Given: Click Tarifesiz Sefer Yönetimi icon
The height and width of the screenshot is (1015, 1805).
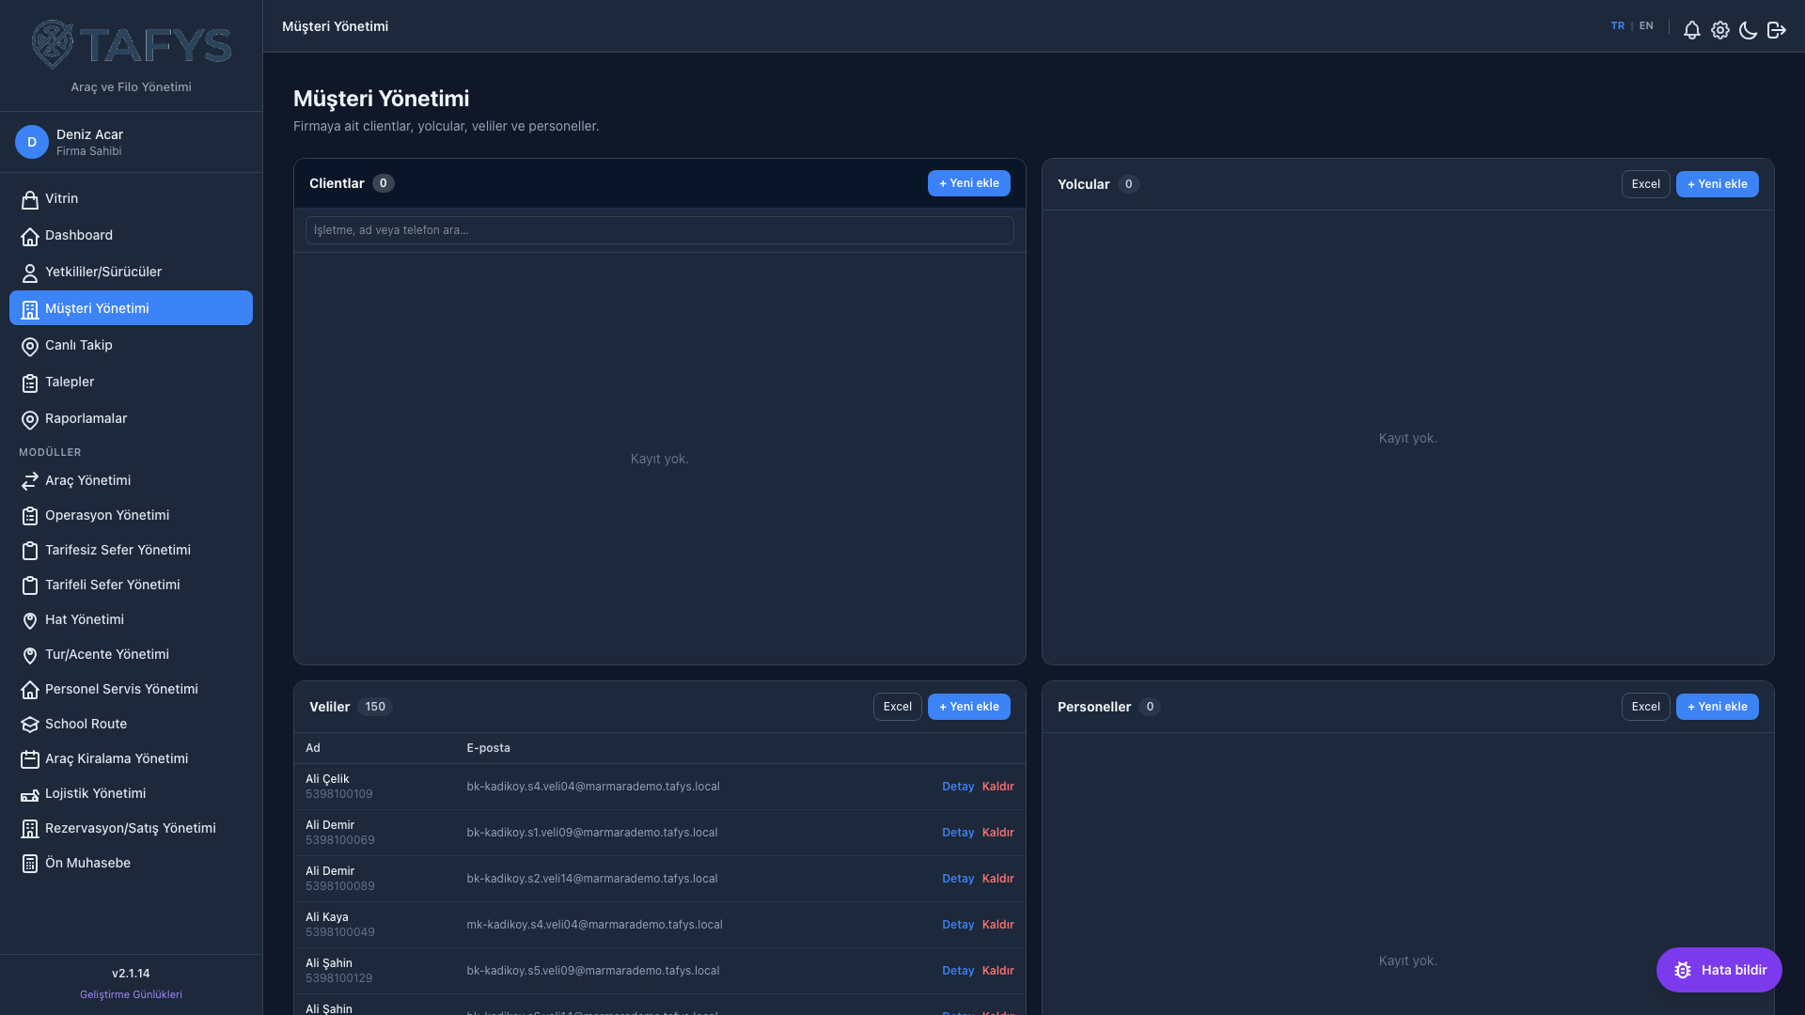Looking at the screenshot, I should (x=30, y=551).
